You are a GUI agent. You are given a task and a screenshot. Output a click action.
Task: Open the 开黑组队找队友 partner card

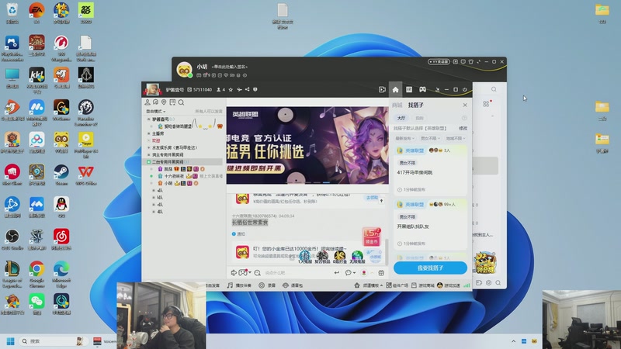(x=431, y=224)
